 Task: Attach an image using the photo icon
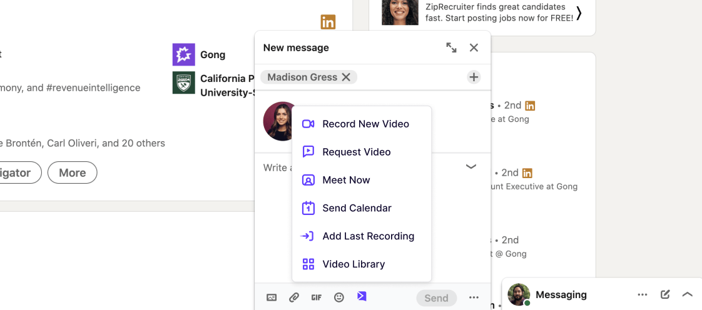point(272,297)
